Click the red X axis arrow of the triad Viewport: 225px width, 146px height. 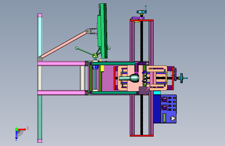click(x=22, y=129)
